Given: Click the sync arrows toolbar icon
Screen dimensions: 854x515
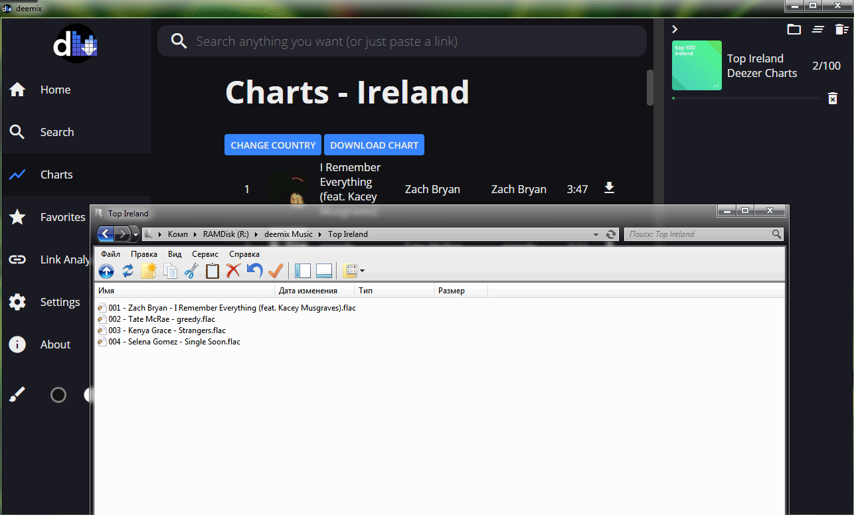Looking at the screenshot, I should coord(128,271).
